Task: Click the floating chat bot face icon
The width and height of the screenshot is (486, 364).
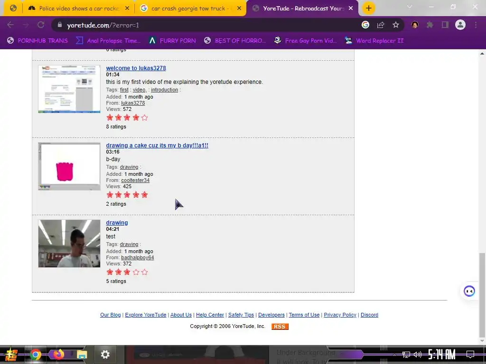Action: point(469,291)
